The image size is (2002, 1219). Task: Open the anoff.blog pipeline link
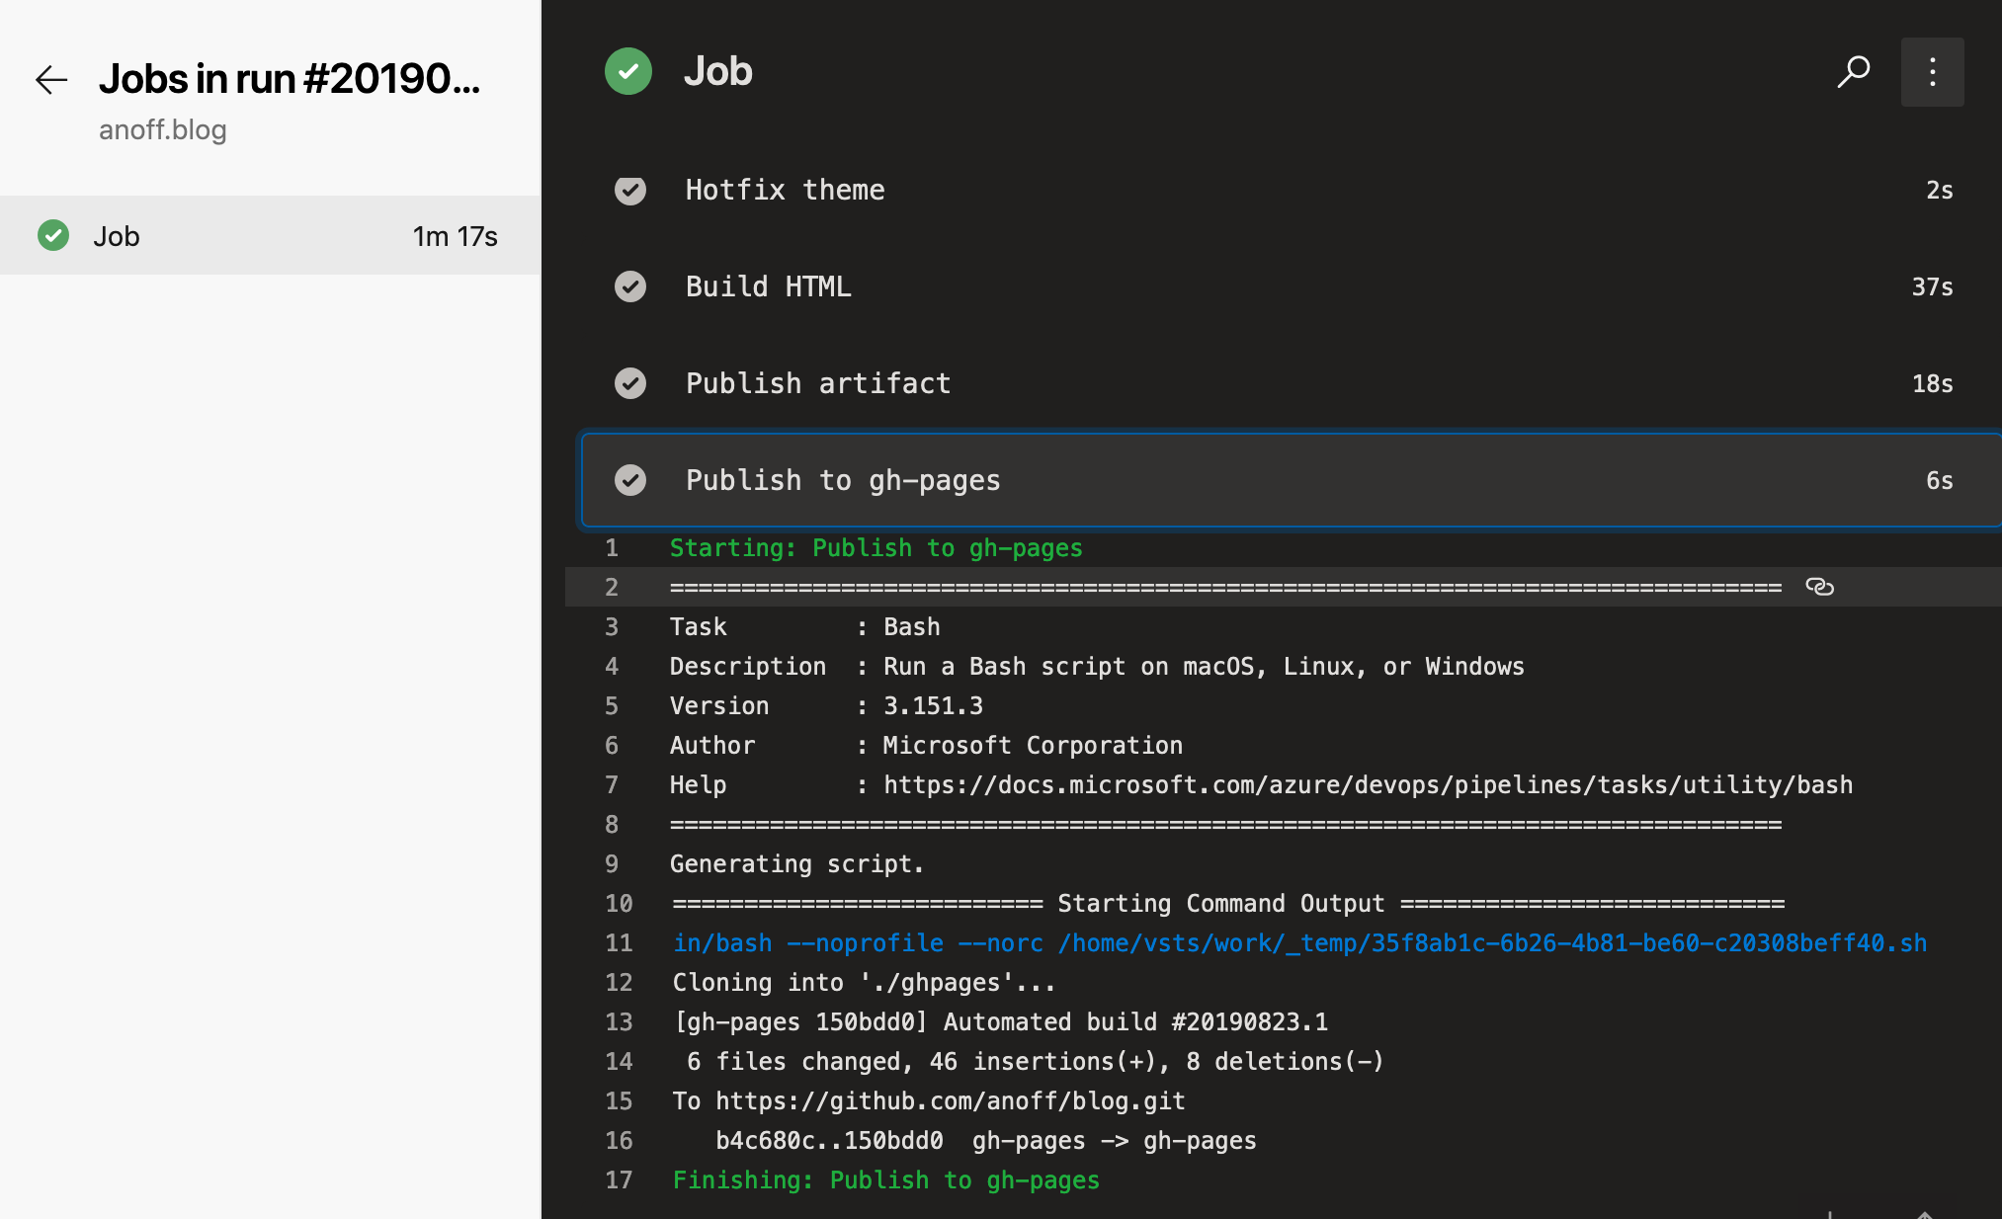163,129
